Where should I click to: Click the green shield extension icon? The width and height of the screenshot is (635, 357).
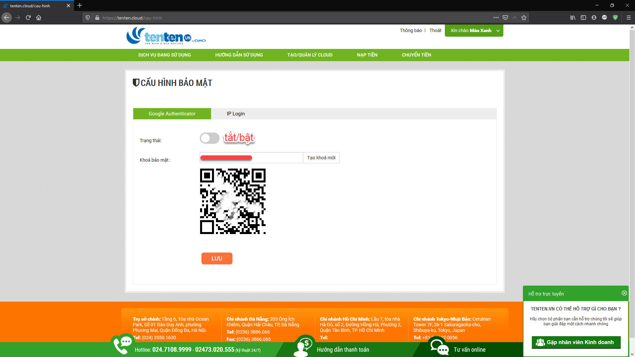tap(615, 18)
